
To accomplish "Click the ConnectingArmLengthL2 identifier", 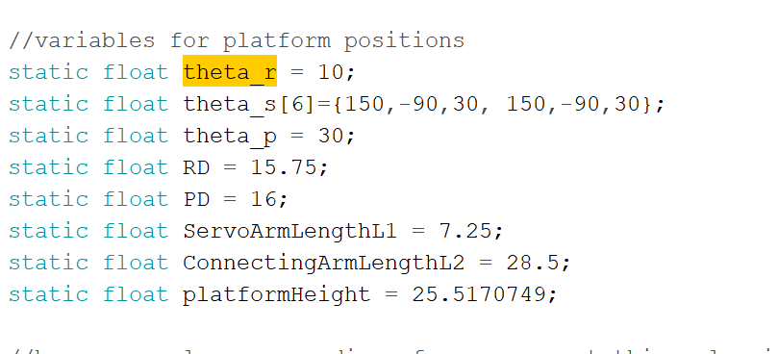I will [323, 264].
